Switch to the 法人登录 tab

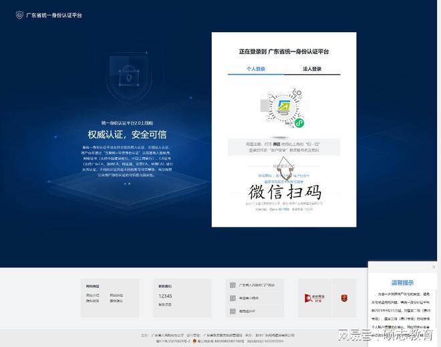[x=312, y=69]
